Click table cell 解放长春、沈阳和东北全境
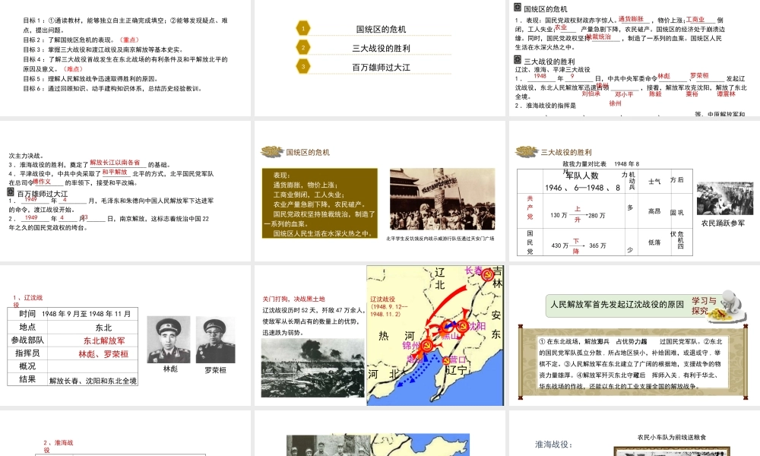Screen dimensions: 760x456 point(93,381)
